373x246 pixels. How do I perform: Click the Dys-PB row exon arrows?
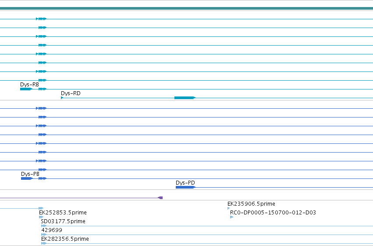43,178
